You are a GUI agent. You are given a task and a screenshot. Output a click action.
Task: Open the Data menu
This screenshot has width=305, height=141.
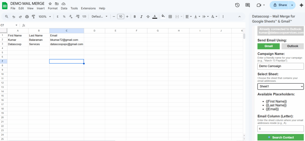click(64, 8)
